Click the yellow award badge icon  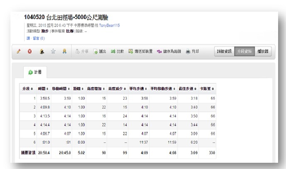click(64, 51)
